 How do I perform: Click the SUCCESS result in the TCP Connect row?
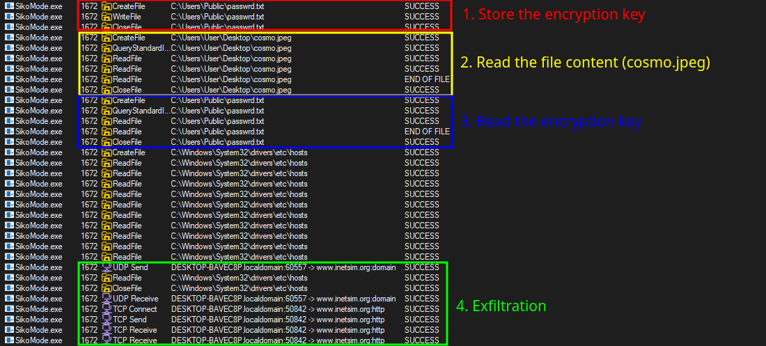pyautogui.click(x=421, y=309)
